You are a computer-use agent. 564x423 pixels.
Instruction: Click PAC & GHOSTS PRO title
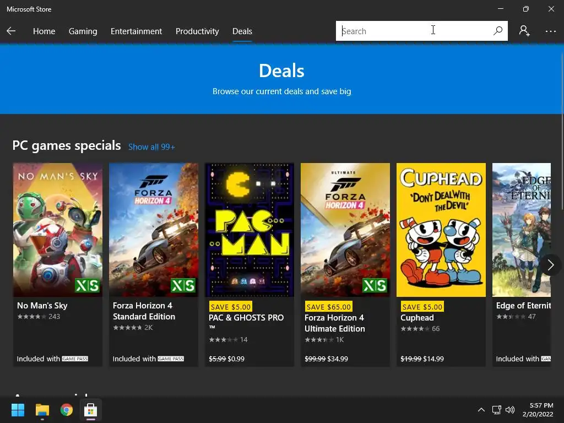coord(246,322)
